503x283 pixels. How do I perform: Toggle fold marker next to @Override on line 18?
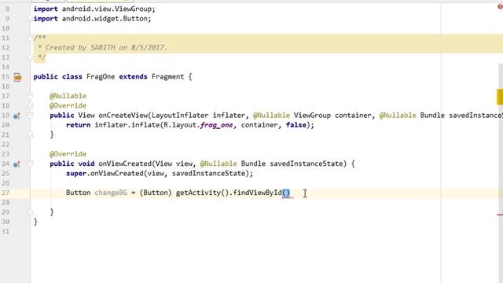30,105
